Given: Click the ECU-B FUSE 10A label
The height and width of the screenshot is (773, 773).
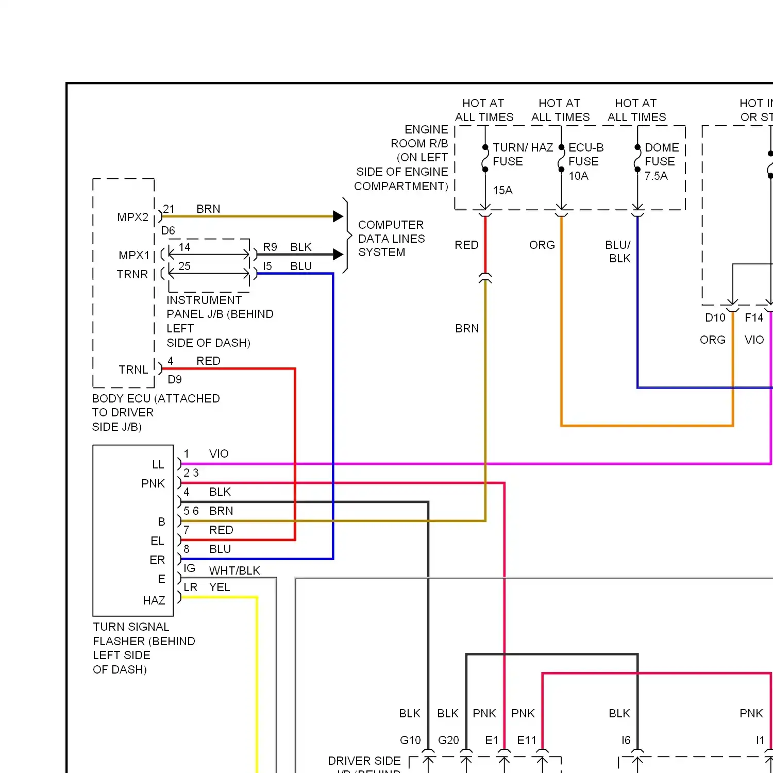Looking at the screenshot, I should pos(586,161).
